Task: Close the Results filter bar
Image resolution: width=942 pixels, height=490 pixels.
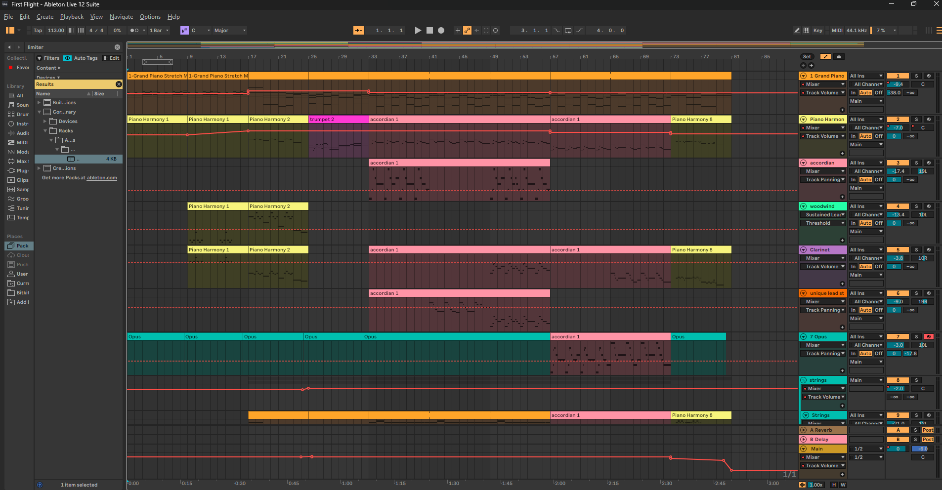Action: (x=119, y=84)
